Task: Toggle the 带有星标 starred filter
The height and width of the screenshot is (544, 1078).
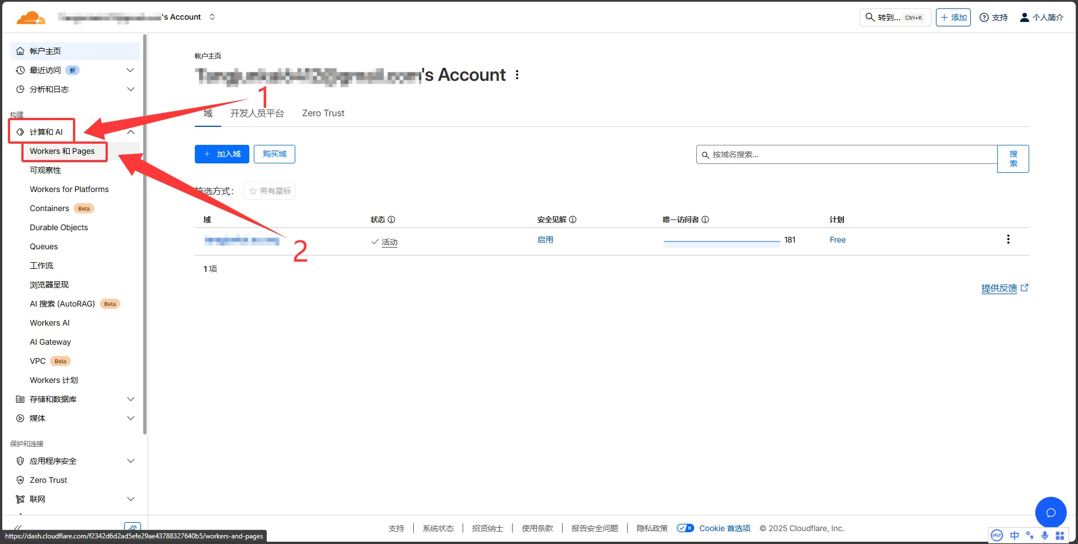Action: [x=269, y=191]
